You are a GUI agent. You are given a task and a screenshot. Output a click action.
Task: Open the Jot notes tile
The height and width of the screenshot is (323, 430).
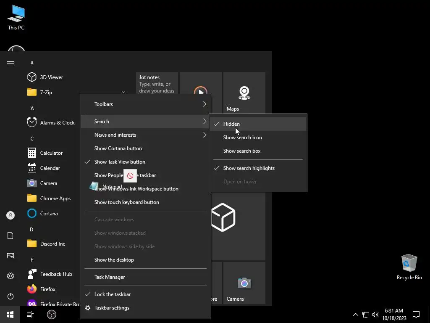click(x=157, y=83)
